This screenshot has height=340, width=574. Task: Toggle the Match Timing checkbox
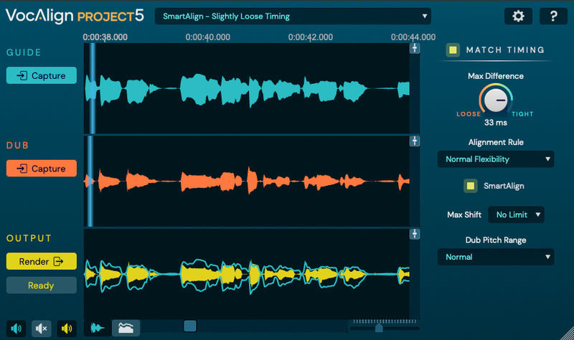pyautogui.click(x=453, y=49)
